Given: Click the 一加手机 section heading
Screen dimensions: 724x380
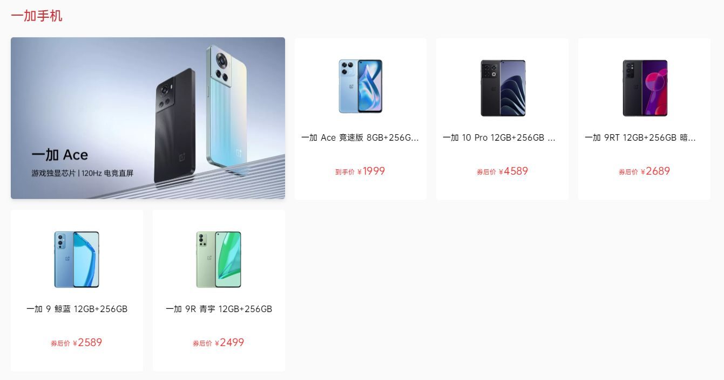Looking at the screenshot, I should (x=37, y=16).
